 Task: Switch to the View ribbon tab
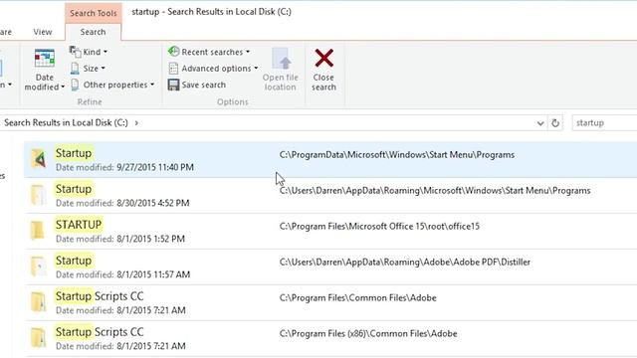pos(42,32)
